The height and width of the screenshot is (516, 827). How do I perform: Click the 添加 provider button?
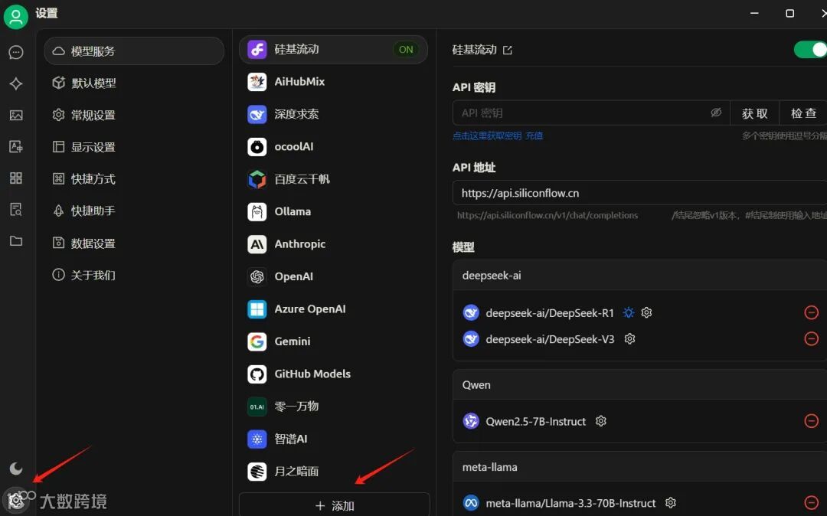(x=335, y=505)
